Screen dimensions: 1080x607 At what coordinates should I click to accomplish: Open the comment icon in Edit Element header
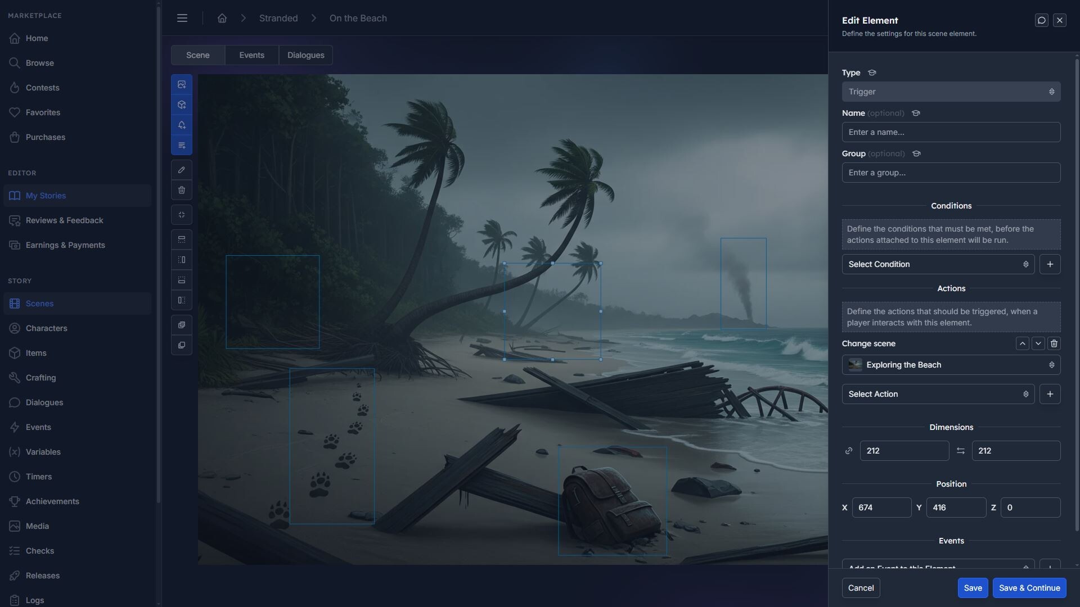pos(1041,20)
